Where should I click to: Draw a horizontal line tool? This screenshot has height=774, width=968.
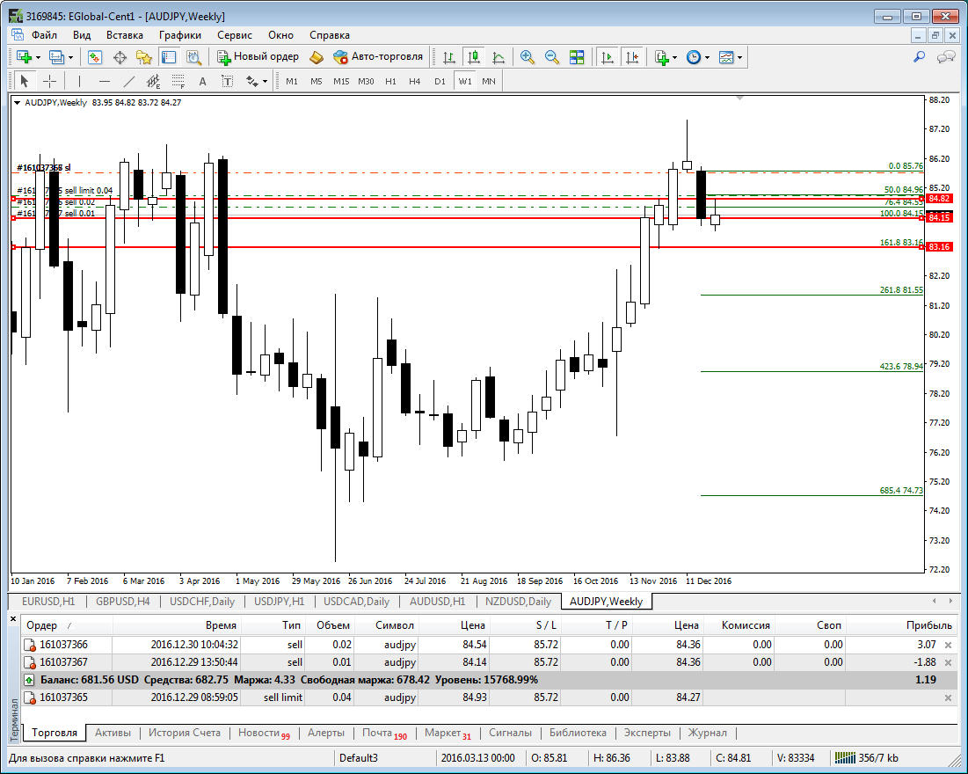click(x=105, y=82)
